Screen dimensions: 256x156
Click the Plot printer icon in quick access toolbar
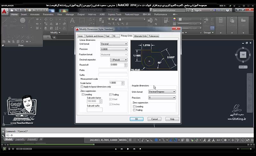29,10
